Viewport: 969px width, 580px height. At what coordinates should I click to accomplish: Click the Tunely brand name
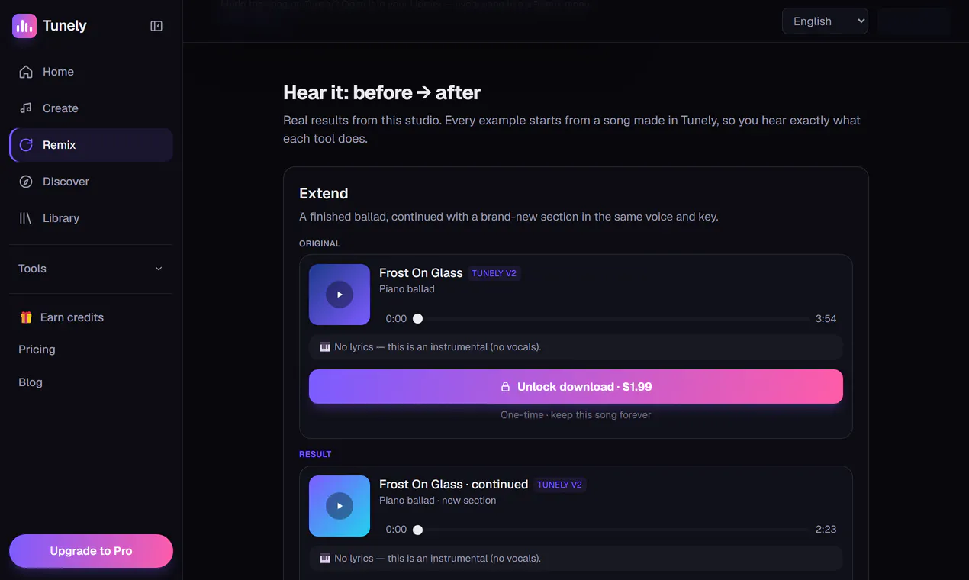64,25
